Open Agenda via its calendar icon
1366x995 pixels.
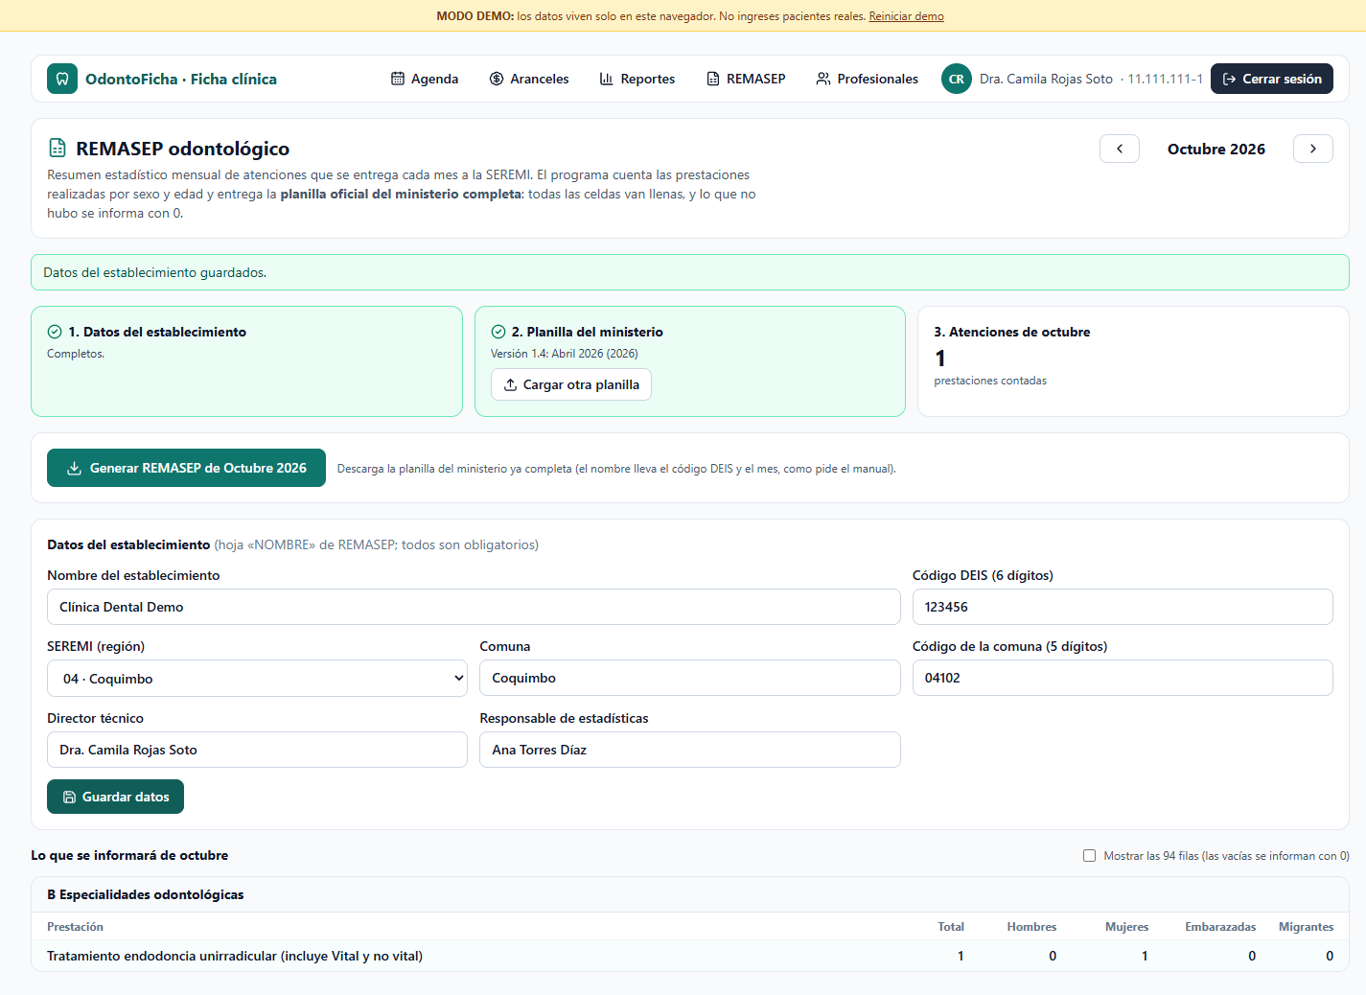398,79
